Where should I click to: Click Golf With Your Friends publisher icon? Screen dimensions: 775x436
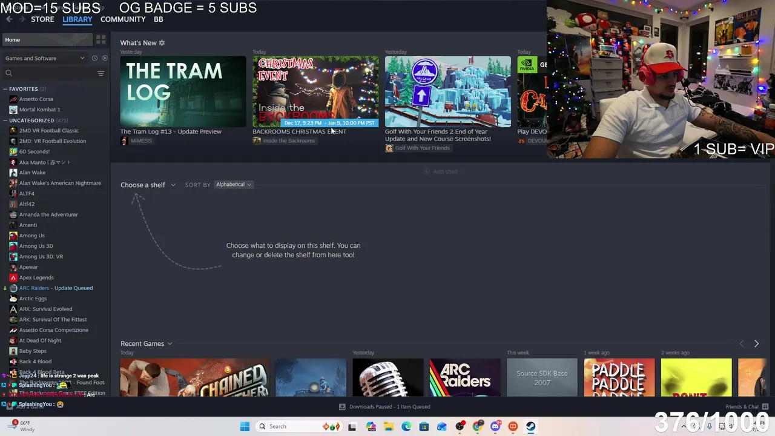pyautogui.click(x=389, y=148)
